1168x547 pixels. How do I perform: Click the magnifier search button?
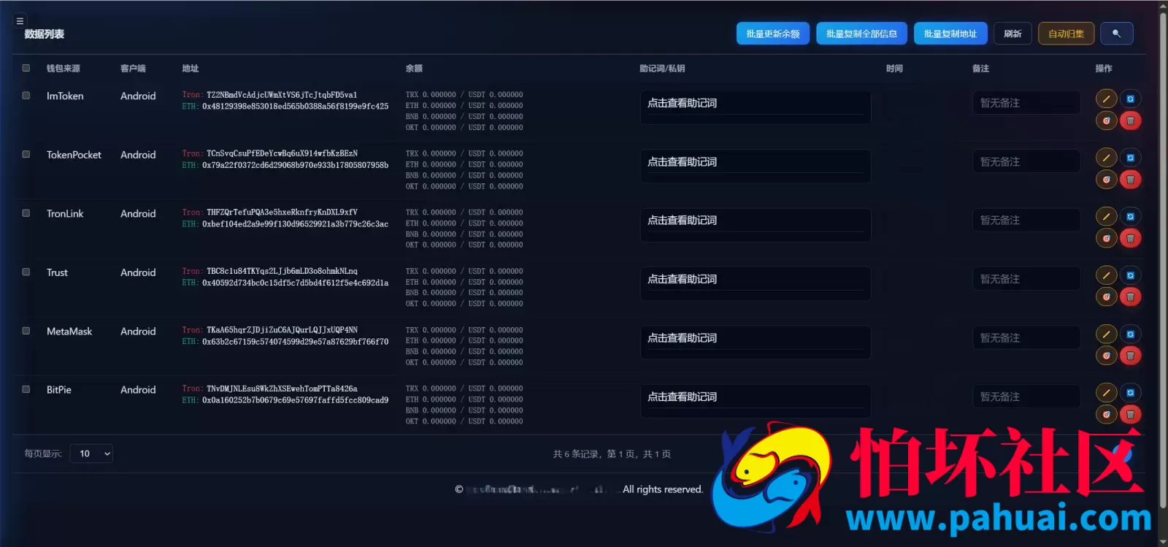tap(1116, 34)
